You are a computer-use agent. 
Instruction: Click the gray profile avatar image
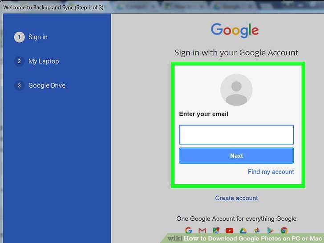coord(236,90)
